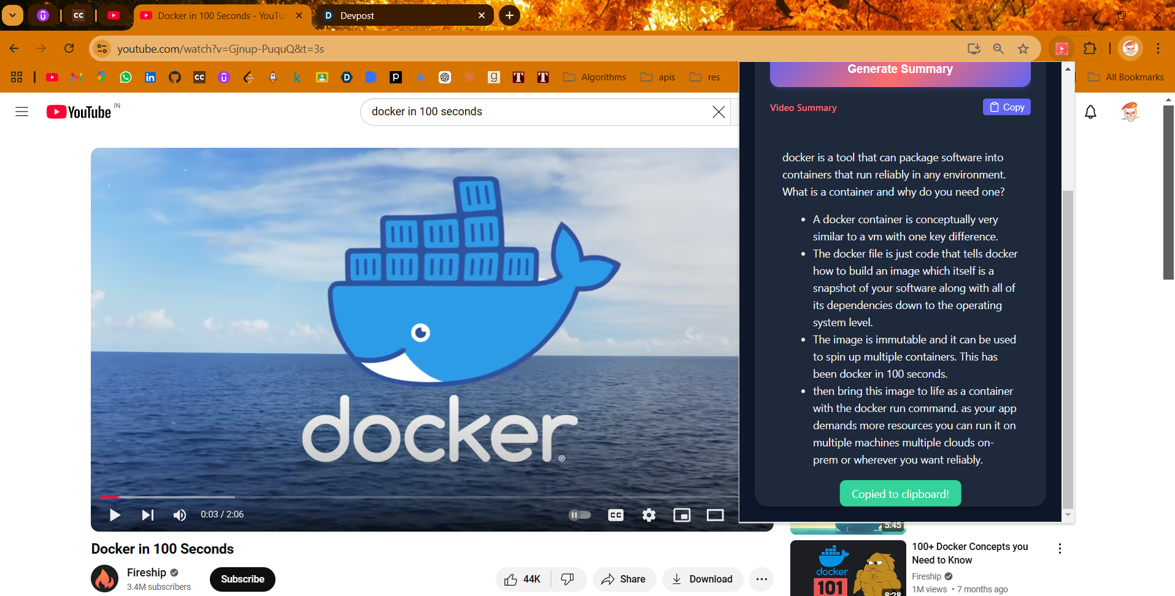Open a new browser tab
The image size is (1175, 596).
(509, 16)
